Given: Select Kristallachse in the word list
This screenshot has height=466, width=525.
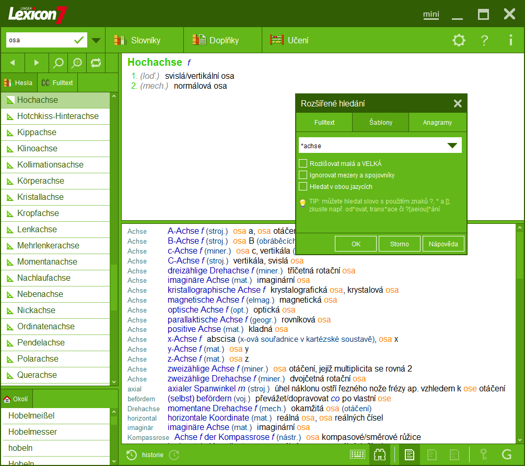Looking at the screenshot, I should (40, 197).
